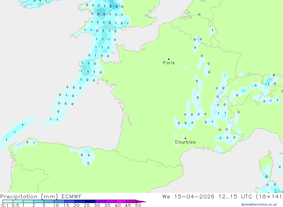Pick the 35–40 mm purple legend swatch
Screen dimensions: 283x207
click(x=110, y=201)
